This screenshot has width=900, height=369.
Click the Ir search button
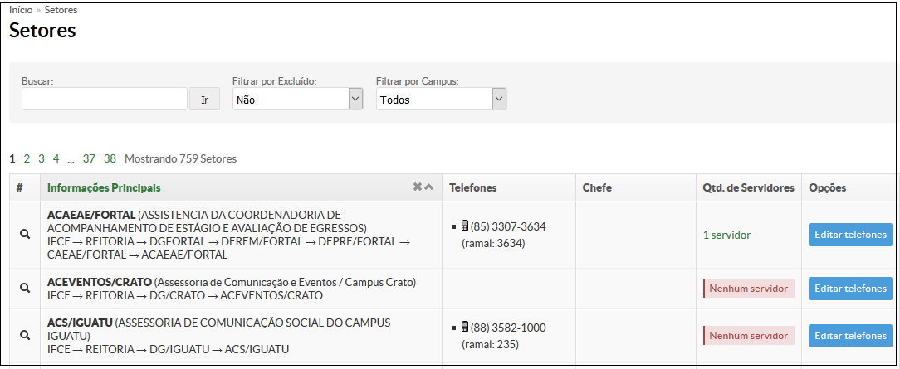pos(205,100)
